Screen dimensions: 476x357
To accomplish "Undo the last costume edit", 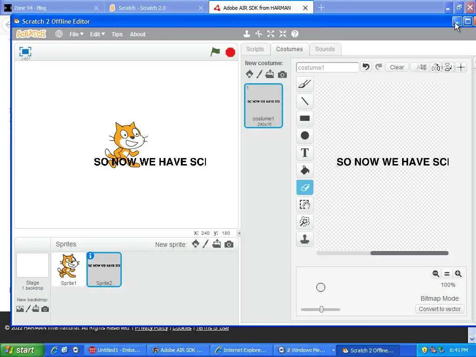I will point(366,67).
